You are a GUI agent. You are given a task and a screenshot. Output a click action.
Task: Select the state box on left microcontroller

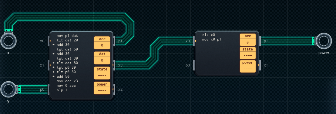[102, 73]
